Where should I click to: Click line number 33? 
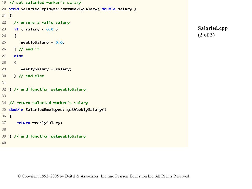coord(4,96)
